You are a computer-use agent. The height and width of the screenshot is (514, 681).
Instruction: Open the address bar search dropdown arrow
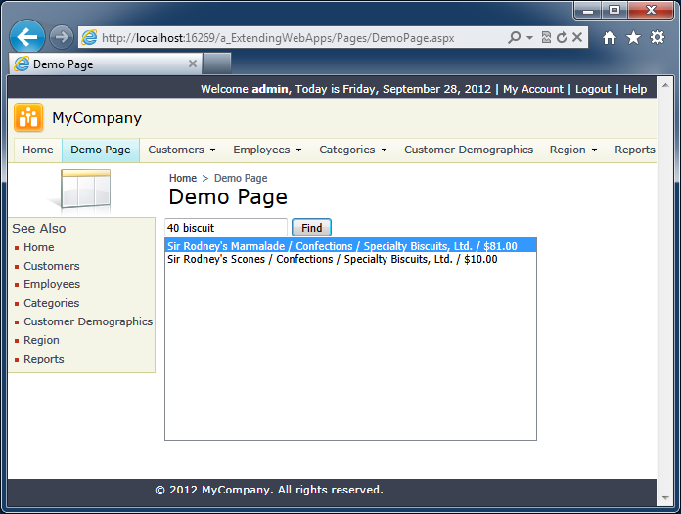pyautogui.click(x=529, y=38)
